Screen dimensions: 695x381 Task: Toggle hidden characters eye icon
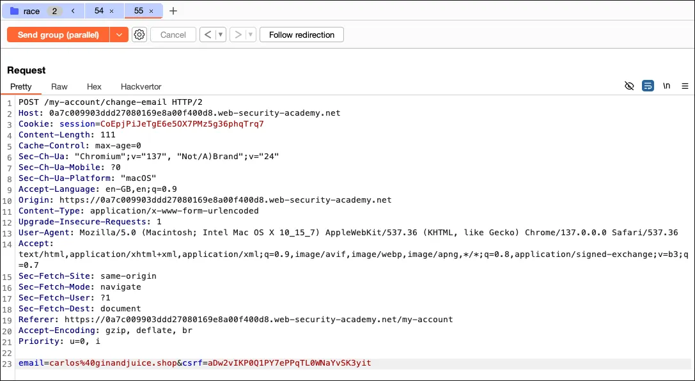(x=629, y=86)
